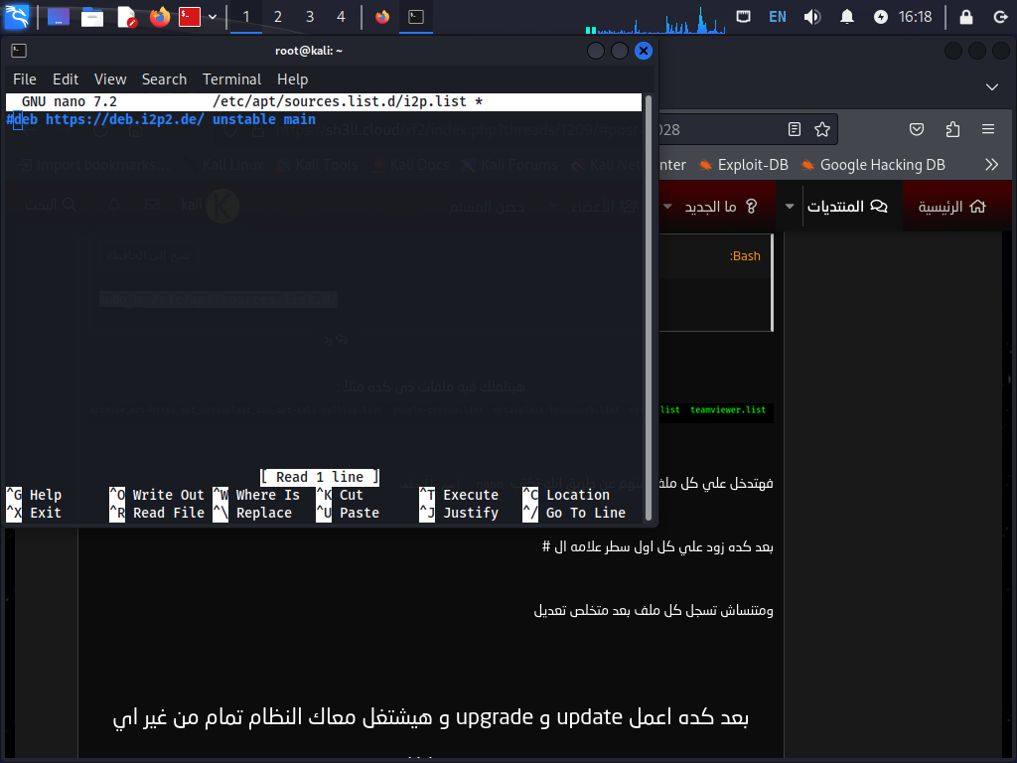Image resolution: width=1017 pixels, height=763 pixels.
Task: Click the ^K Cut shortcut label
Action: coord(340,495)
